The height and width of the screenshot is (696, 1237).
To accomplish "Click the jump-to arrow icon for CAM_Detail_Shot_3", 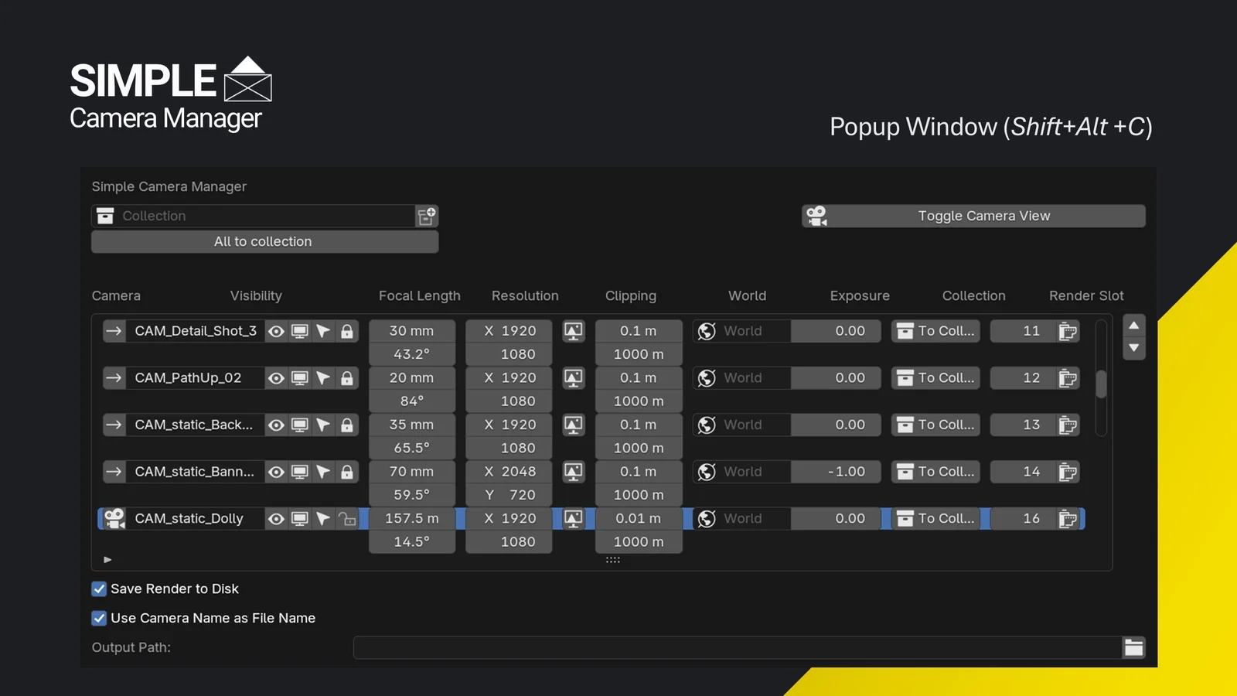I will [x=113, y=330].
